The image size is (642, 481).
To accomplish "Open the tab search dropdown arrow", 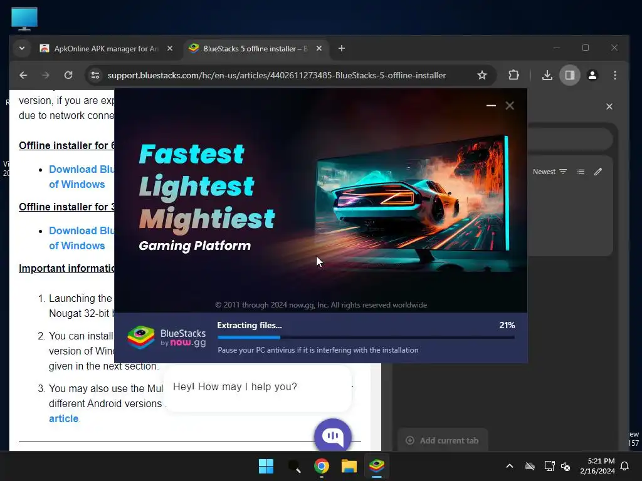I will coord(22,48).
